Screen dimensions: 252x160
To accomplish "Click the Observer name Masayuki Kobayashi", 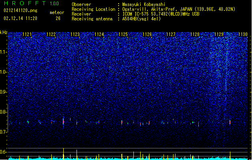I will (x=144, y=4).
